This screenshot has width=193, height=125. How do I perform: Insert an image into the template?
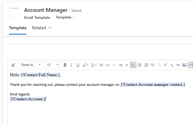click(184, 65)
